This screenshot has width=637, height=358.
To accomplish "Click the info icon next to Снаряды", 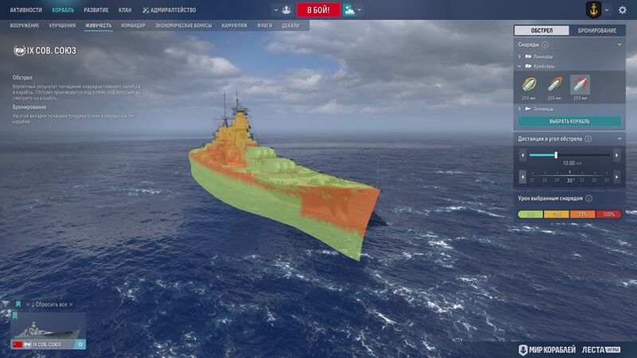I will point(545,45).
